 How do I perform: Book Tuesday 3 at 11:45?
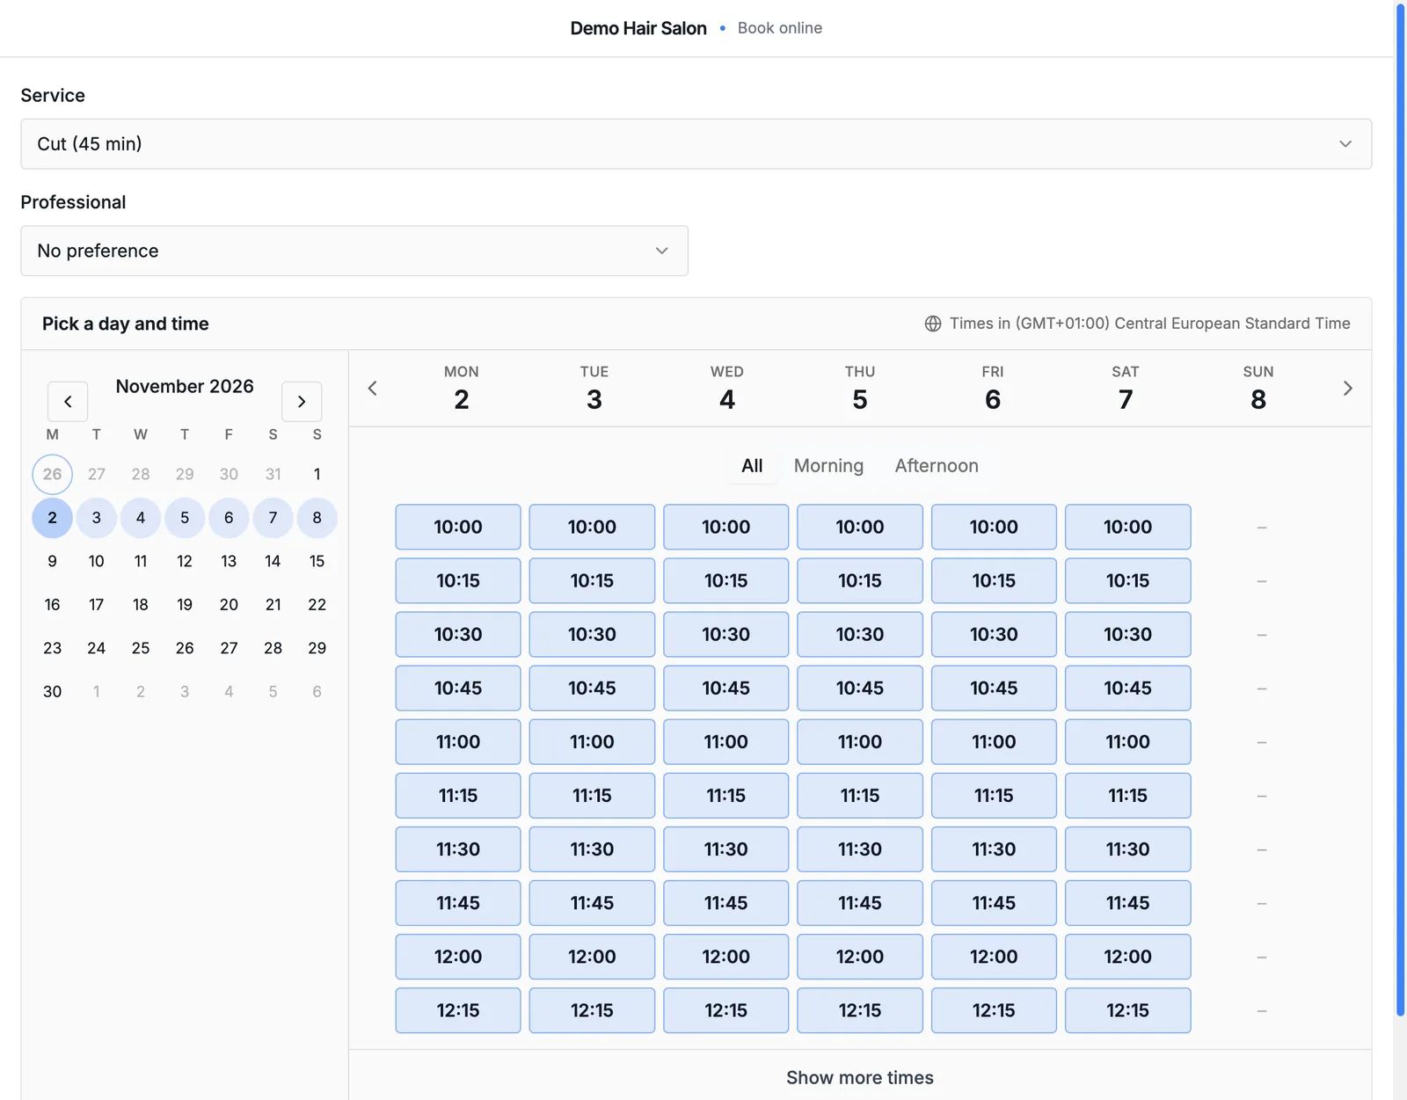pyautogui.click(x=592, y=903)
